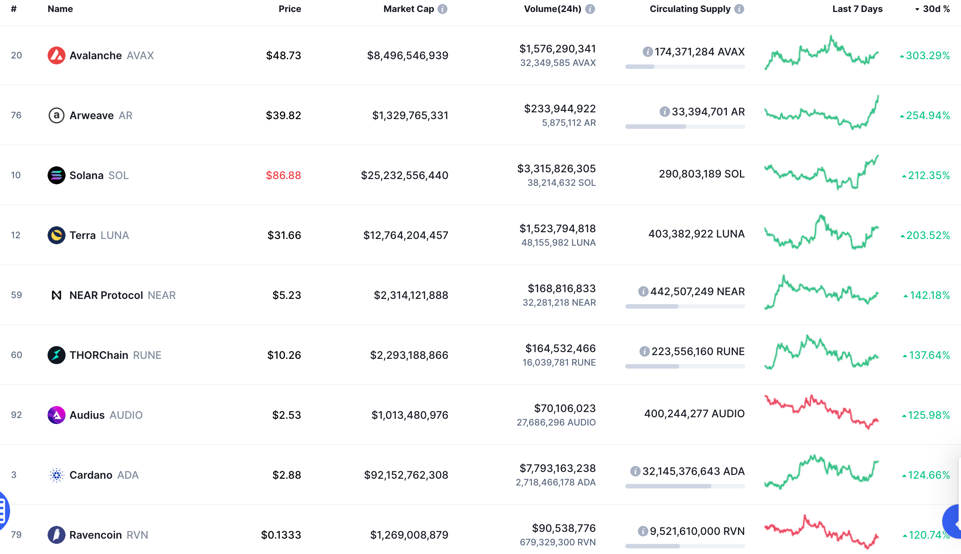The width and height of the screenshot is (961, 554).
Task: Click the Arweave coin logo icon
Action: point(56,115)
